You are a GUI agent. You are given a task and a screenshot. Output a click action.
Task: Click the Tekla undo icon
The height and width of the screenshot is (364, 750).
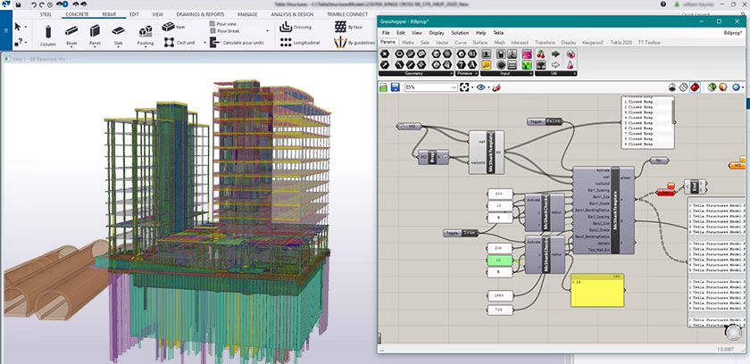35,4
